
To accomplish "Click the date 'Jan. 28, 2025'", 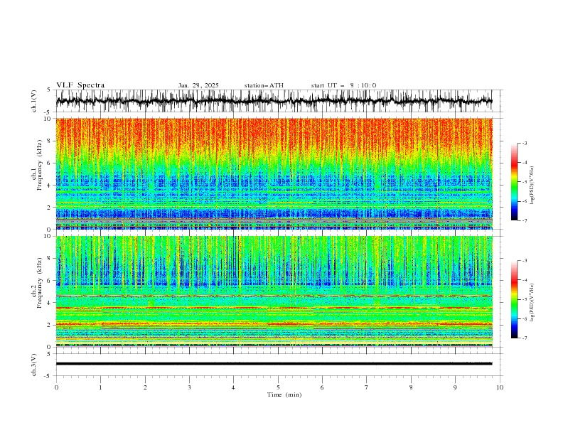I will click(198, 85).
